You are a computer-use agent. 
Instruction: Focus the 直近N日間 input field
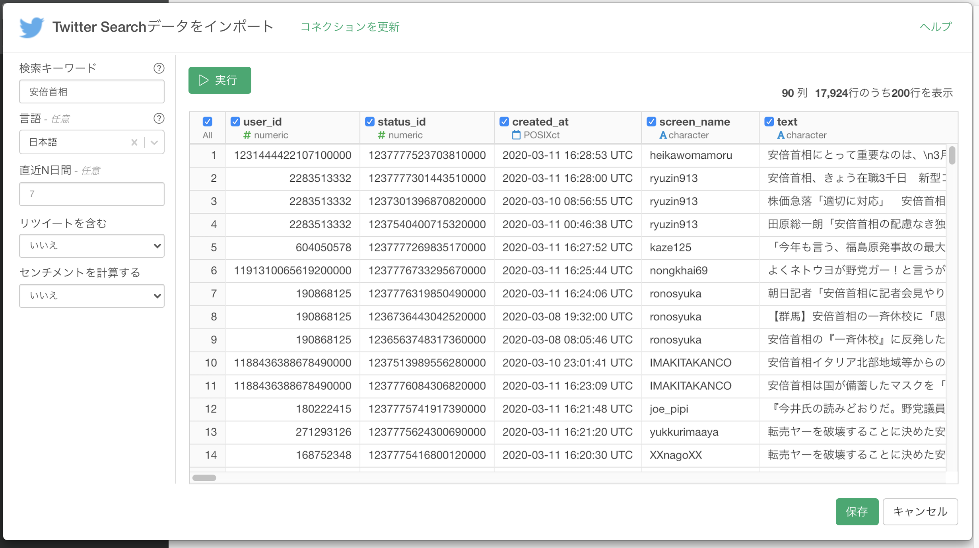[92, 194]
